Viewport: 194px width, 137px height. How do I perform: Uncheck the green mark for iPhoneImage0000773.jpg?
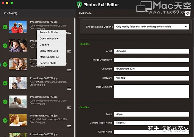[x=5, y=27]
